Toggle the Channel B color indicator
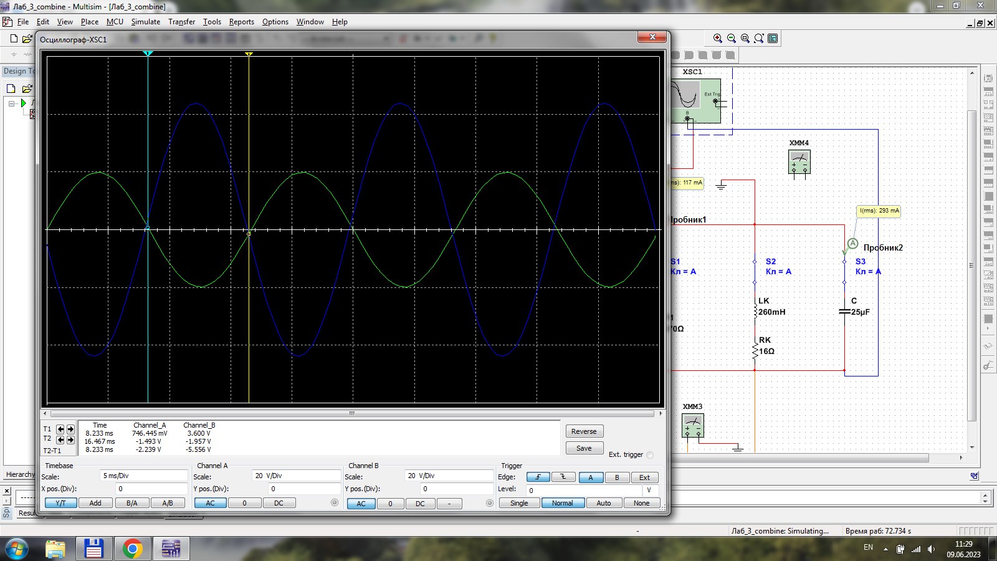 (x=489, y=503)
